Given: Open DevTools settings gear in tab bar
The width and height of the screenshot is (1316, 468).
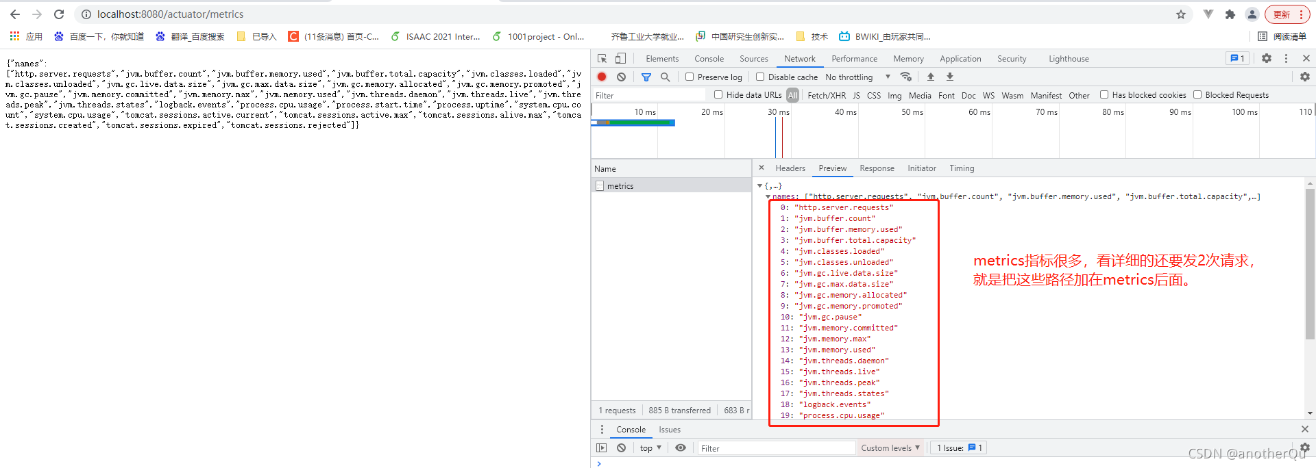Looking at the screenshot, I should click(x=1267, y=59).
